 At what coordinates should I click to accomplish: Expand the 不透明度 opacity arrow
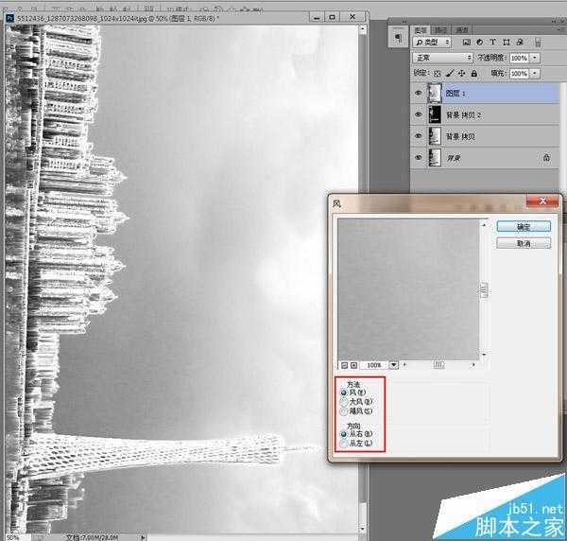click(535, 58)
